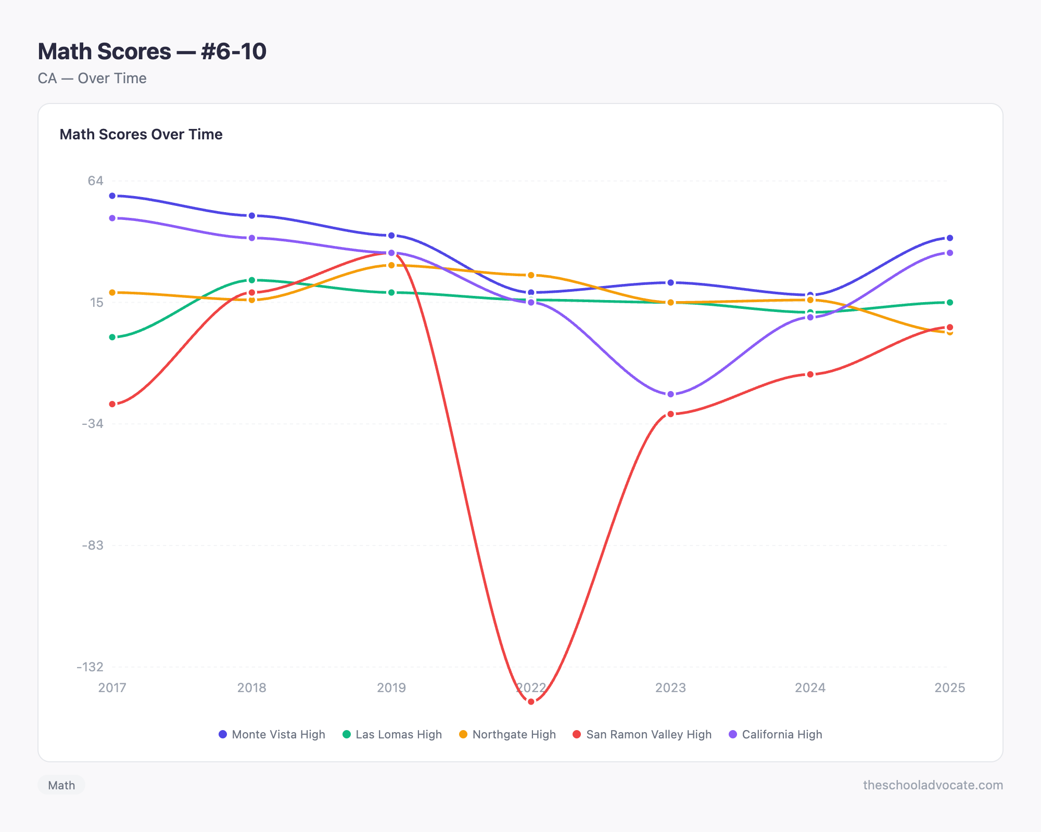
Task: Click Monte Vista High's 2025 data point
Action: point(949,238)
